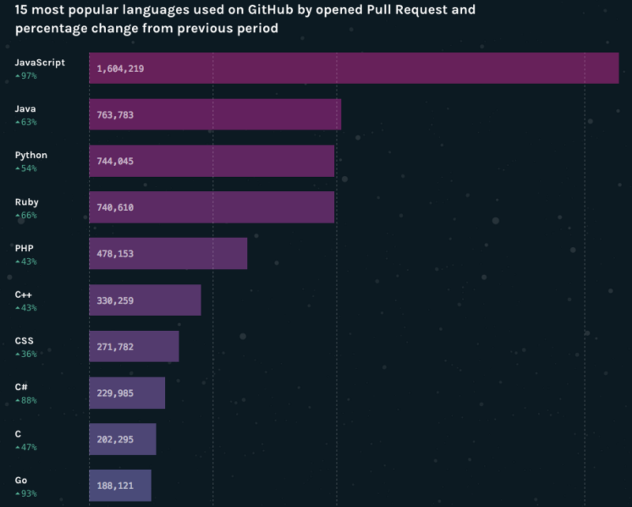
Task: Select the Go bar showing 188,121
Action: [x=119, y=486]
